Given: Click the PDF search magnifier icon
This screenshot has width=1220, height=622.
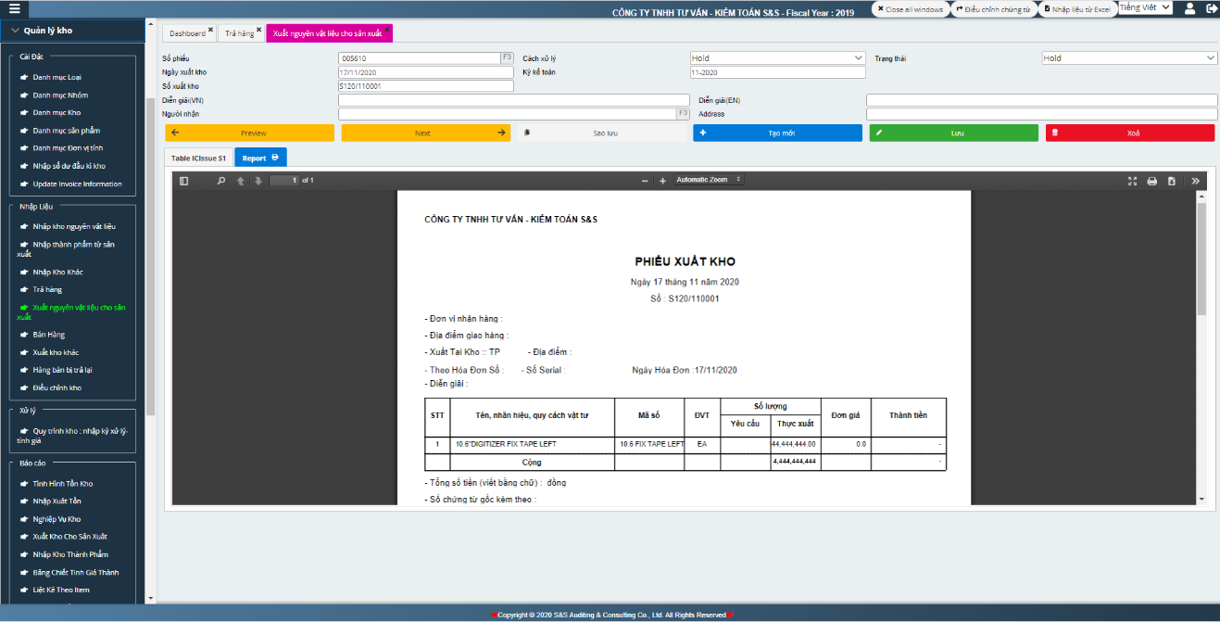Looking at the screenshot, I should pyautogui.click(x=221, y=181).
